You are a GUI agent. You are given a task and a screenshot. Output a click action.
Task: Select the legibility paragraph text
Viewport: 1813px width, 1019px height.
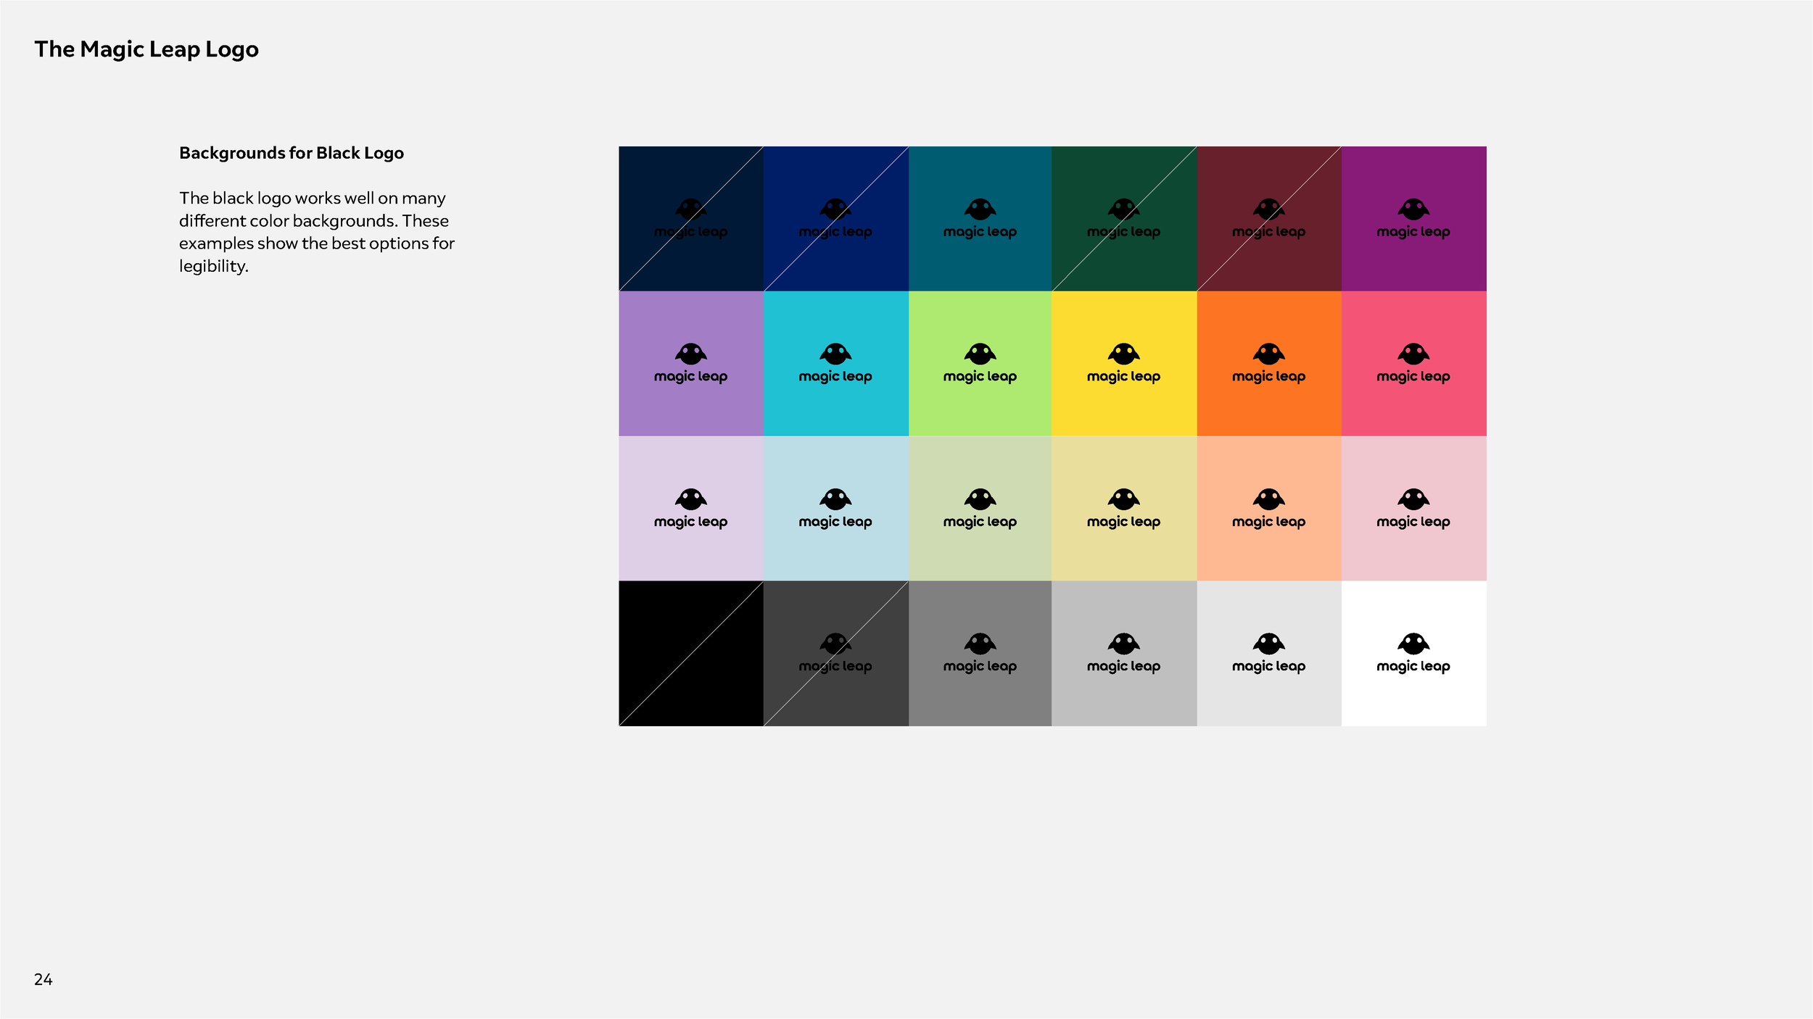coord(317,232)
